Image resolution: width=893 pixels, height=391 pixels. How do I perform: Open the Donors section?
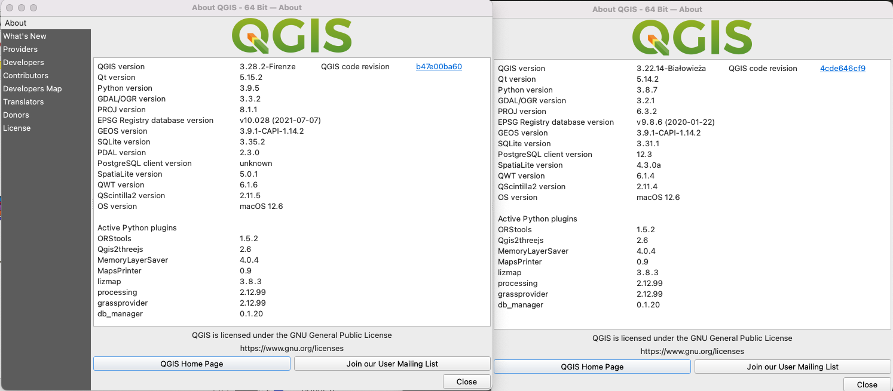tap(16, 115)
